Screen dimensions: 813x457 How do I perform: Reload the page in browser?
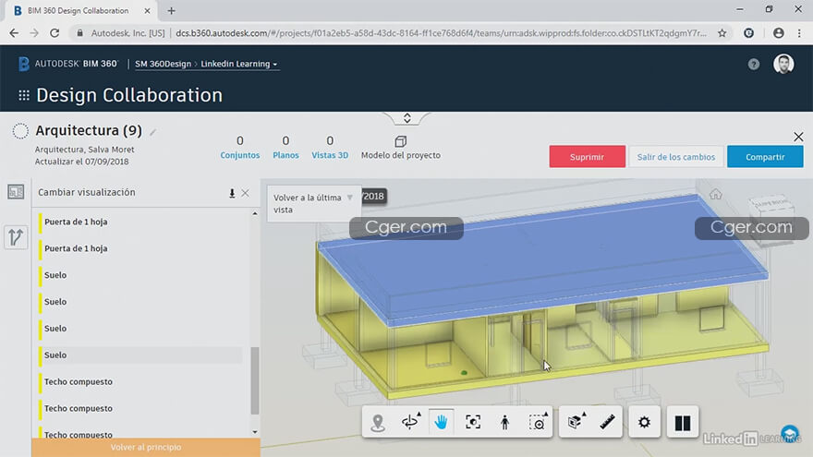pyautogui.click(x=55, y=33)
